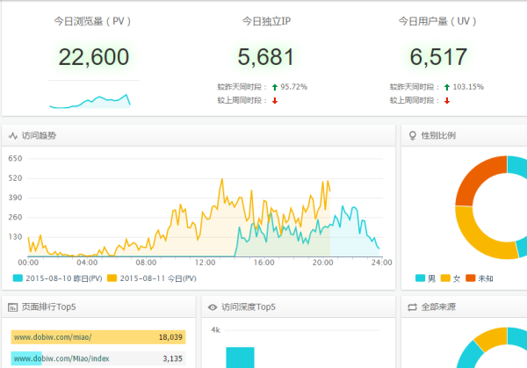Click the 性别比例 panel title

(438, 136)
